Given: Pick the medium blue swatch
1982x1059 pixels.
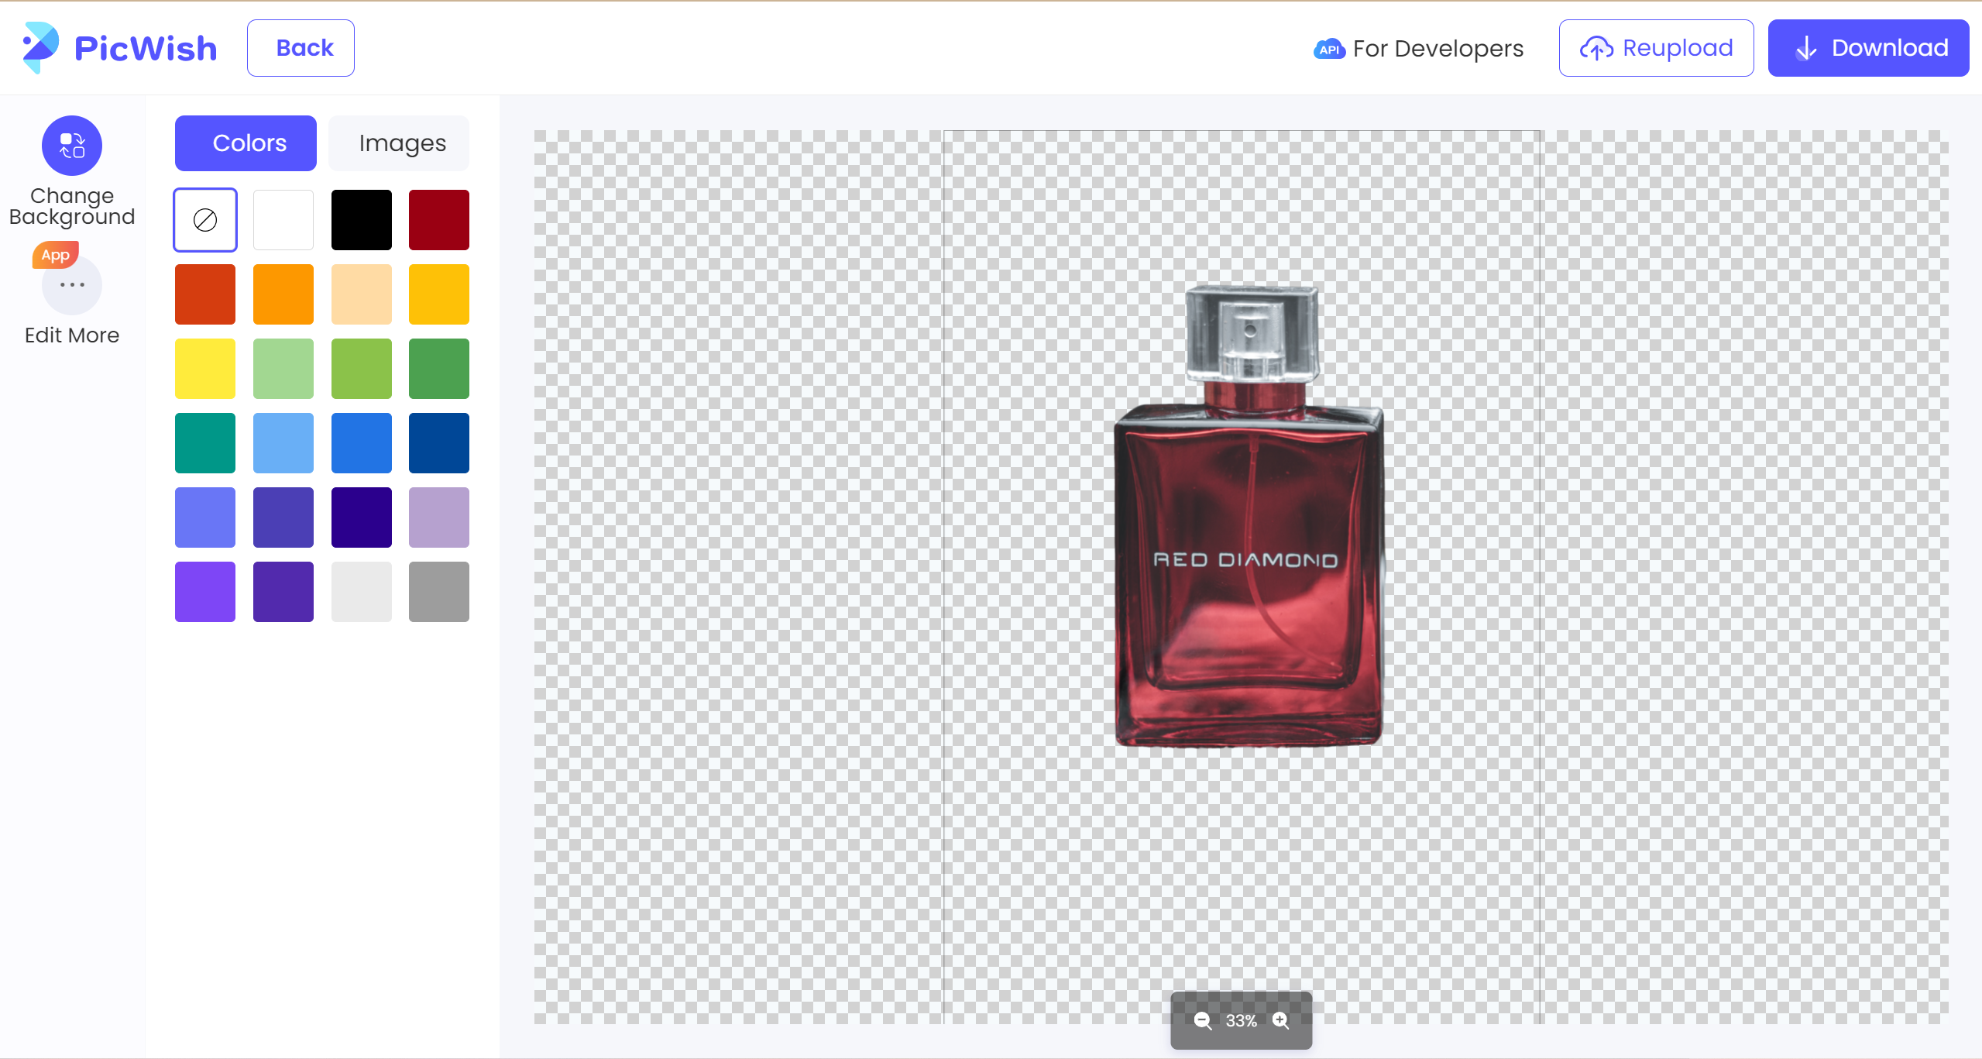Looking at the screenshot, I should pyautogui.click(x=362, y=443).
